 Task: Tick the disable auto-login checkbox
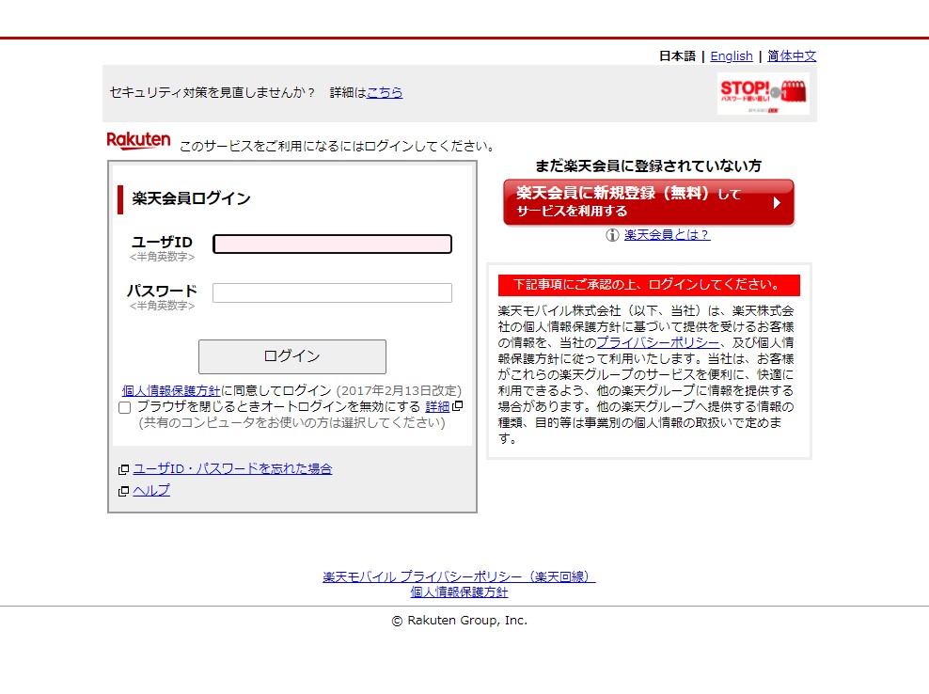[124, 408]
